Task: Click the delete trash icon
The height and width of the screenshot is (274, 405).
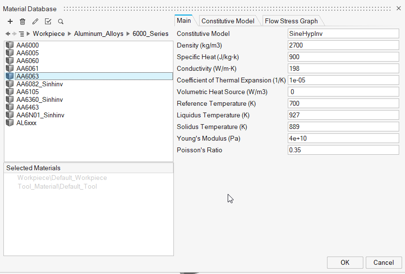Action: (22, 21)
